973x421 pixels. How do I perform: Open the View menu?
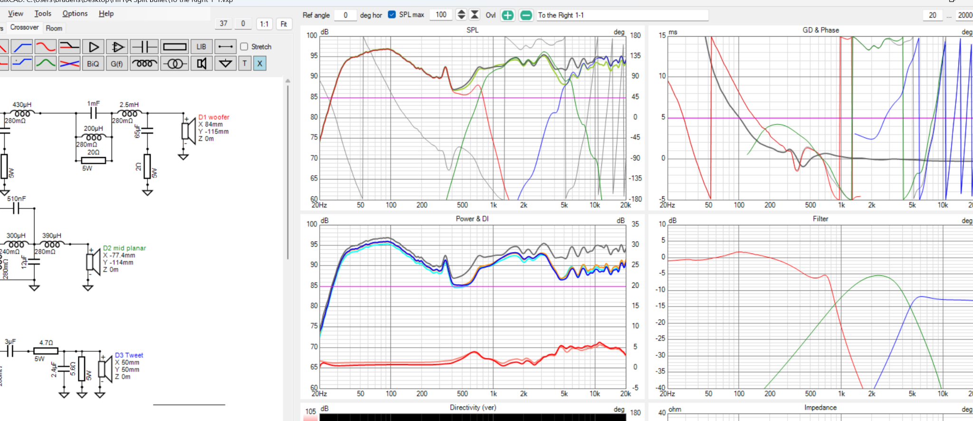[x=16, y=13]
